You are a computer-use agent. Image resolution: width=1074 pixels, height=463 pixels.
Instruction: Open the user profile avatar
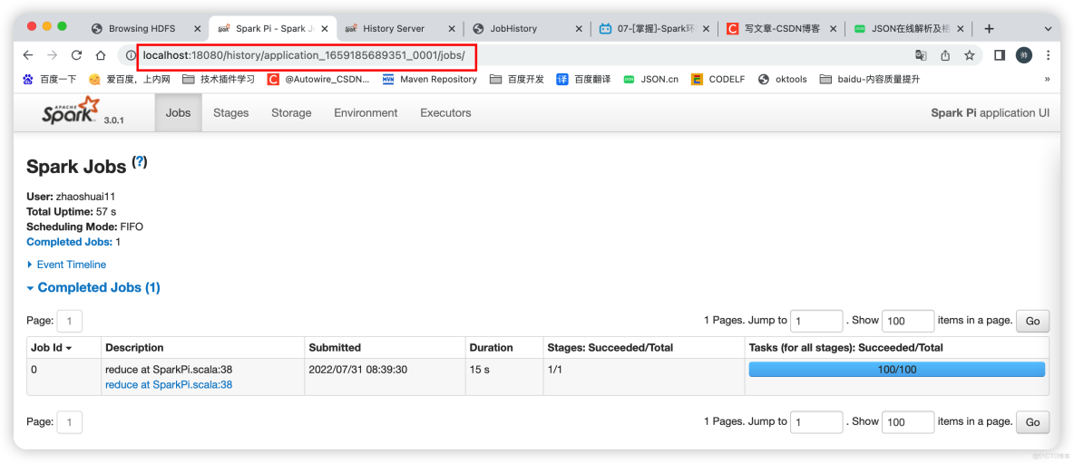(x=1023, y=55)
